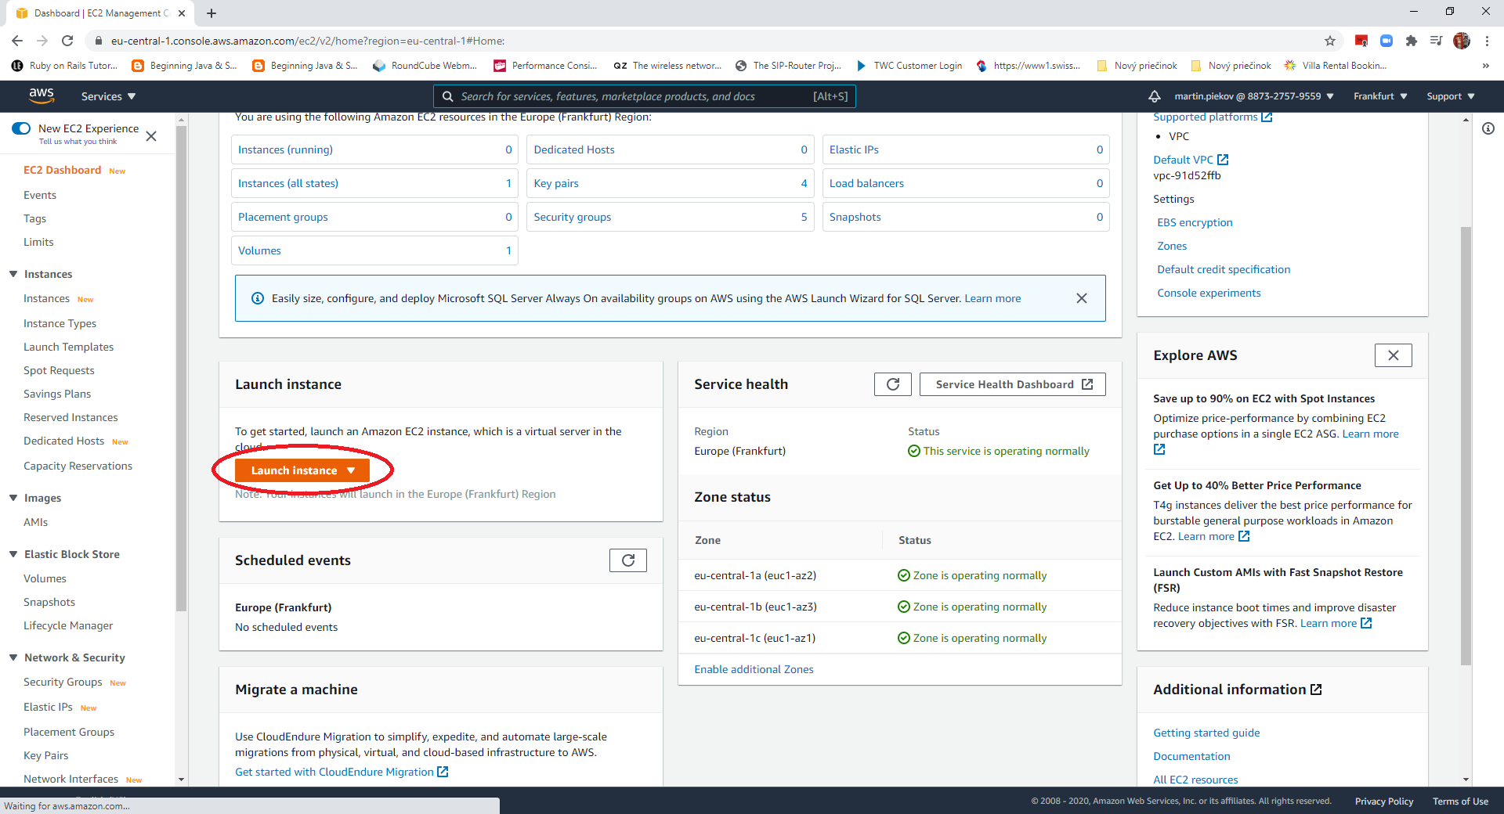Image resolution: width=1504 pixels, height=814 pixels.
Task: Open Lifecycle Manager in the sidebar
Action: (68, 625)
